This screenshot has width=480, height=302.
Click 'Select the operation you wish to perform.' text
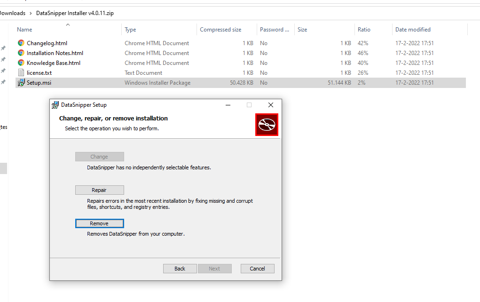click(112, 128)
